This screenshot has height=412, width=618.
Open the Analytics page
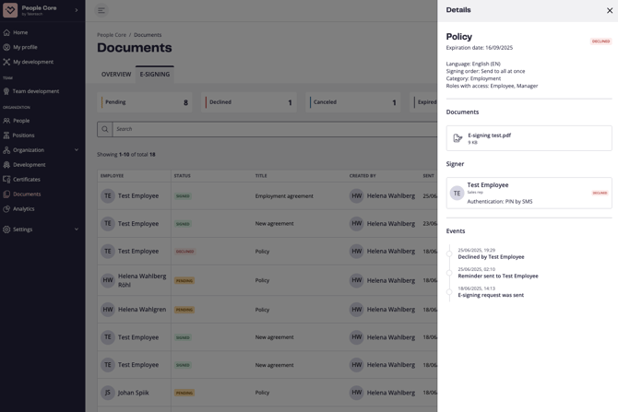tap(24, 209)
